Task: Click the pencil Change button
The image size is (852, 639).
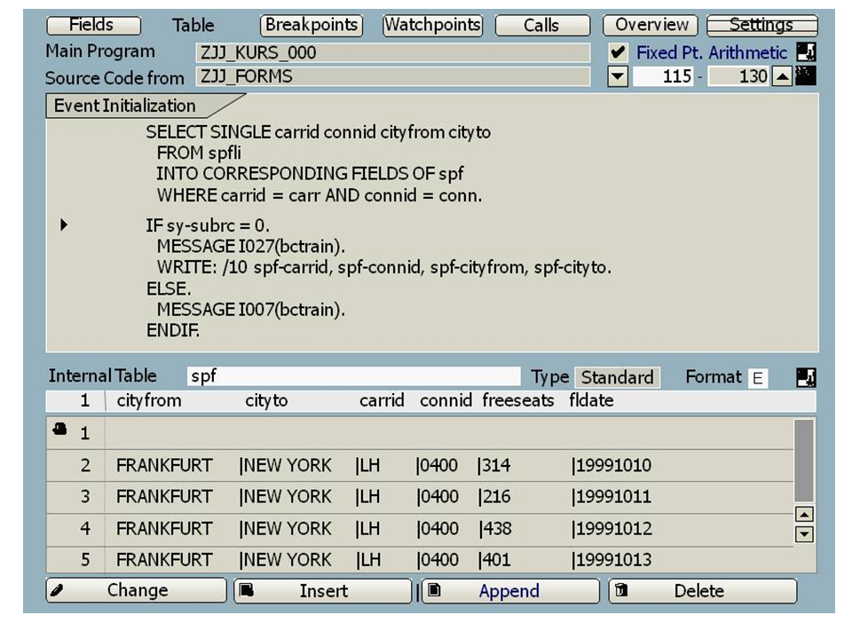Action: (137, 591)
